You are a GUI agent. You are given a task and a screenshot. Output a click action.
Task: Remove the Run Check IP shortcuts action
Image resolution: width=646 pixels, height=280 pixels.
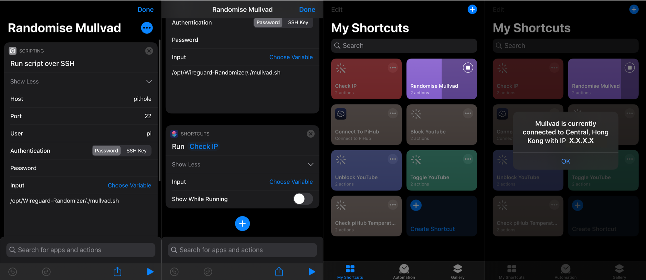[x=311, y=134]
